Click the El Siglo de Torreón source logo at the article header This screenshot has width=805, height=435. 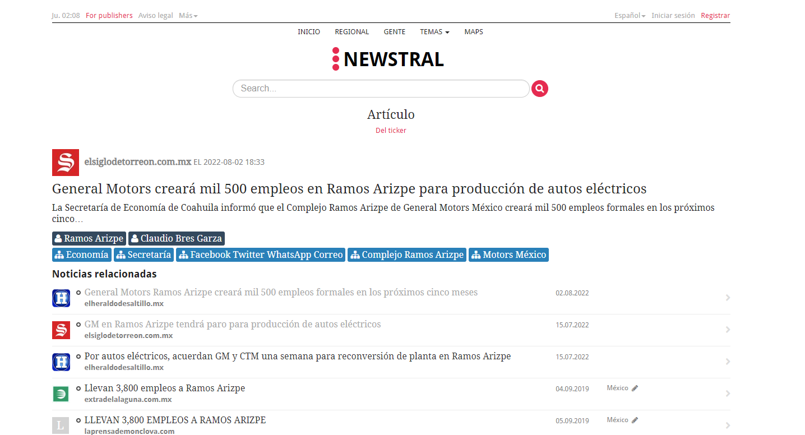(66, 163)
